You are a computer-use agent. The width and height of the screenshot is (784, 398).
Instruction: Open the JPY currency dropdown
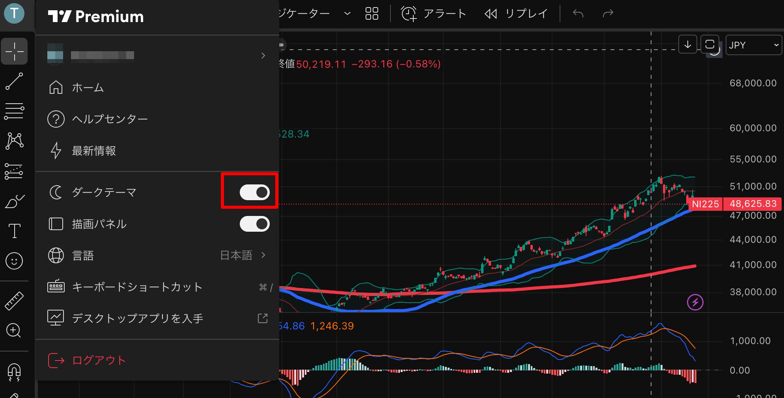tap(753, 45)
